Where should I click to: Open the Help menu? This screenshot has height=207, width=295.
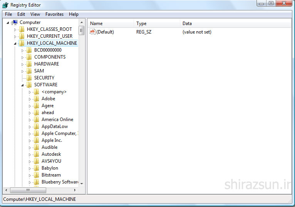click(74, 14)
